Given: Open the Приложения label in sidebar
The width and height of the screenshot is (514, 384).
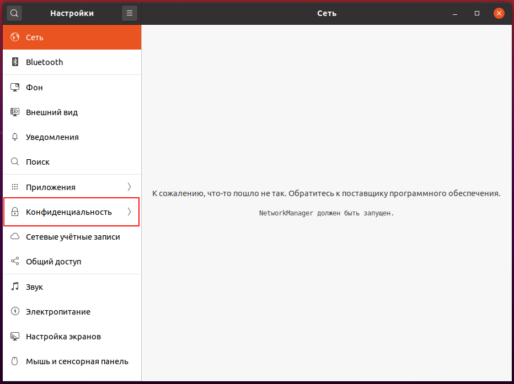Looking at the screenshot, I should (51, 187).
